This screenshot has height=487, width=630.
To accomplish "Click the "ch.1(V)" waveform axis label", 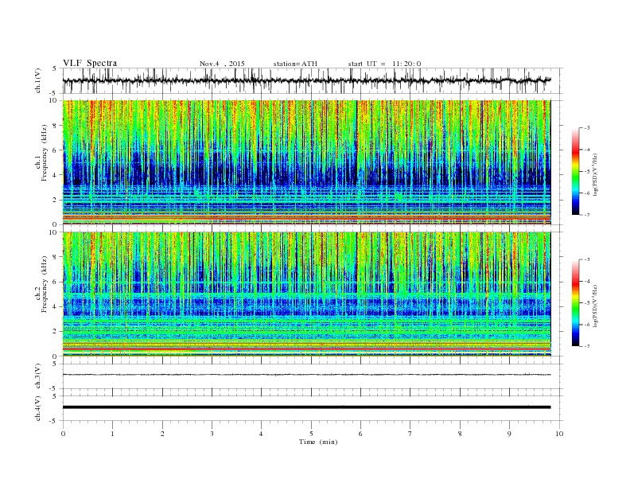I will 37,80.
